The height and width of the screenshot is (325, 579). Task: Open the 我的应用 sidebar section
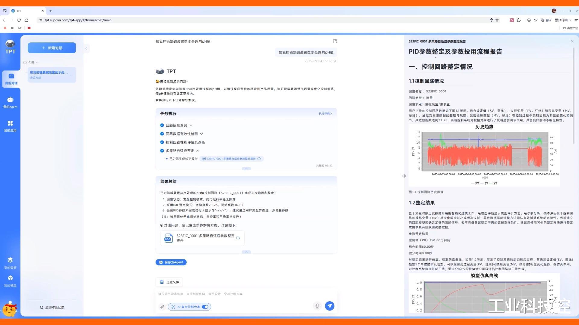pyautogui.click(x=10, y=126)
